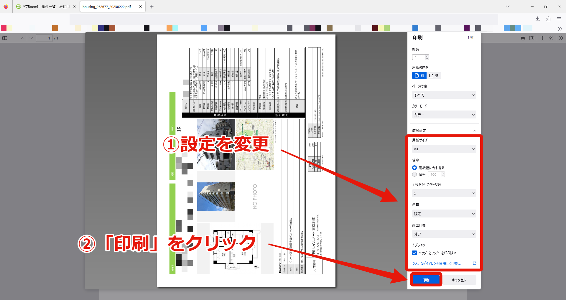Toggle the PDF sidebar

[x=5, y=38]
